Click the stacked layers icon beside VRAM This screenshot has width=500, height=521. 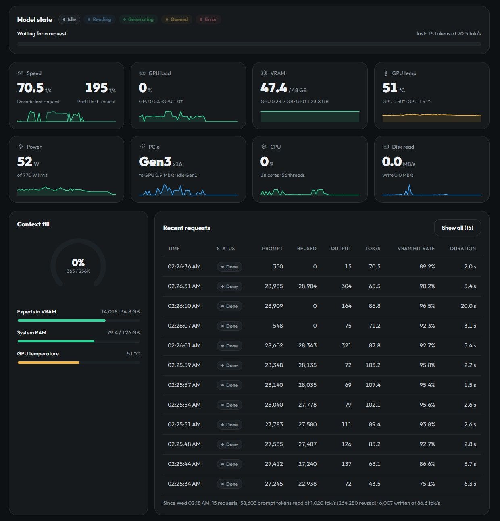coord(264,73)
